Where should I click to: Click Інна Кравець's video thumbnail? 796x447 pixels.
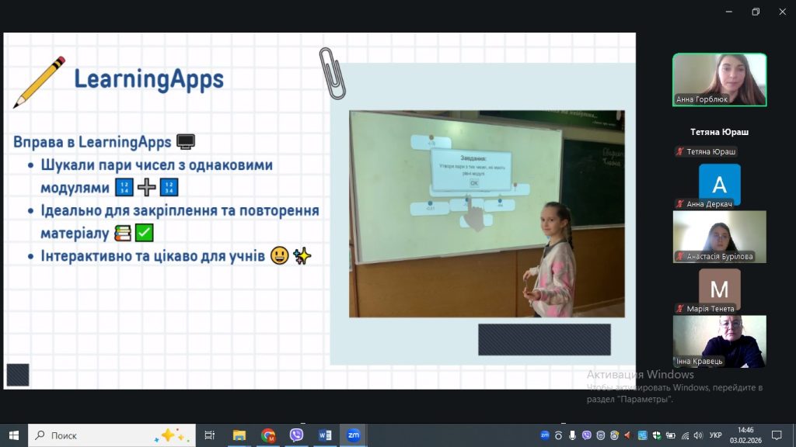point(719,341)
